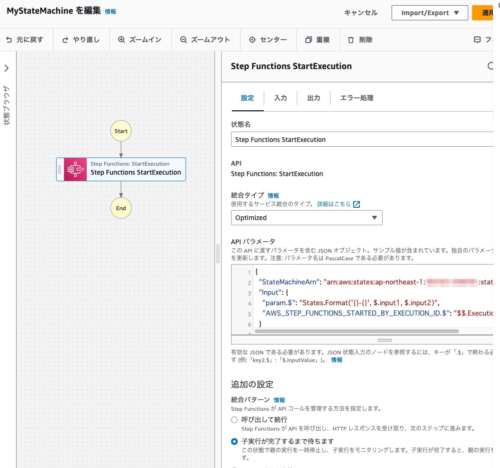The width and height of the screenshot is (500, 468).
Task: Click the center target icon
Action: tap(252, 39)
